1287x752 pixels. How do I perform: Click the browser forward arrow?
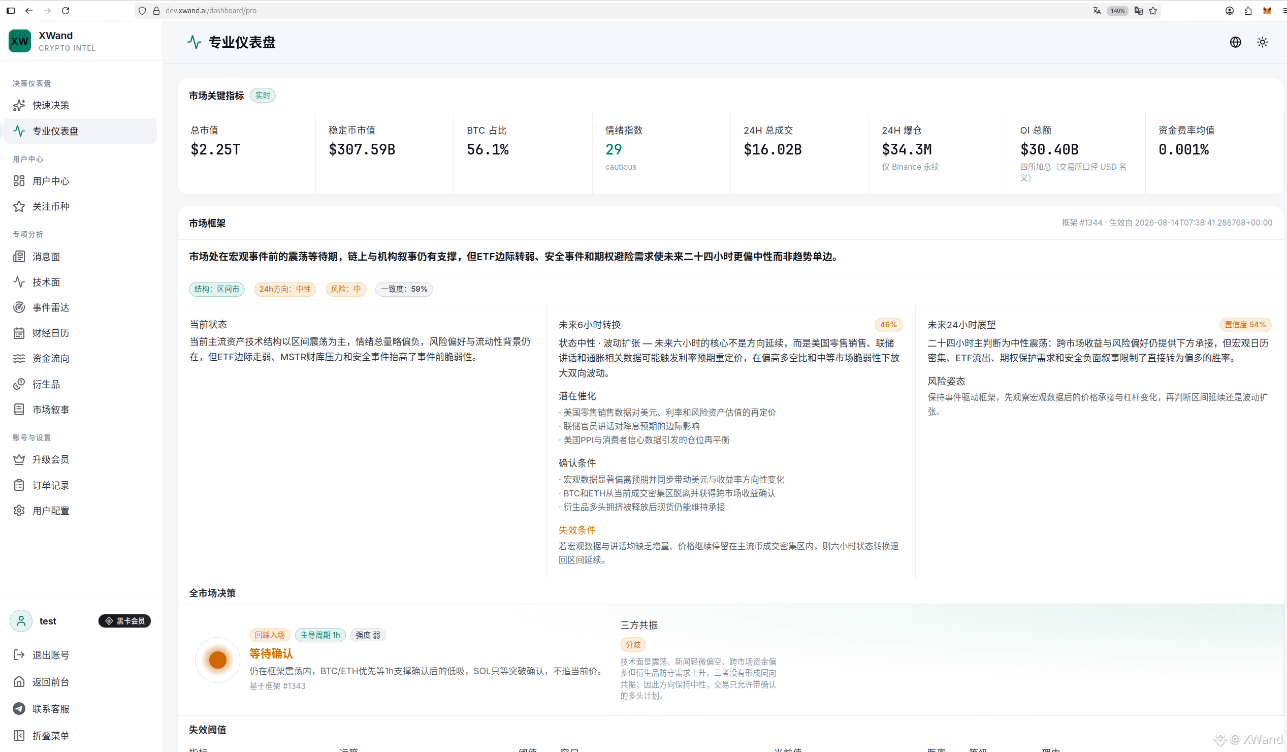point(47,10)
